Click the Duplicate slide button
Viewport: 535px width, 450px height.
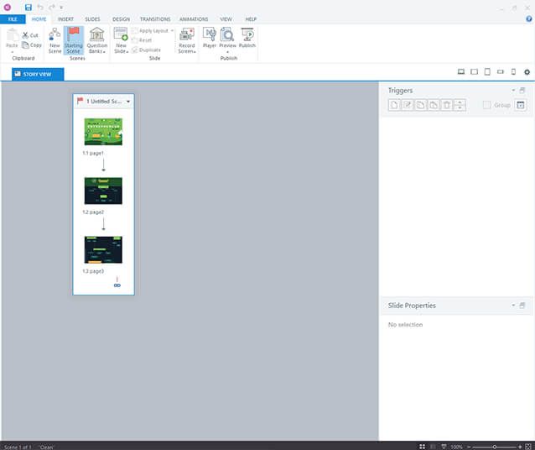point(146,50)
